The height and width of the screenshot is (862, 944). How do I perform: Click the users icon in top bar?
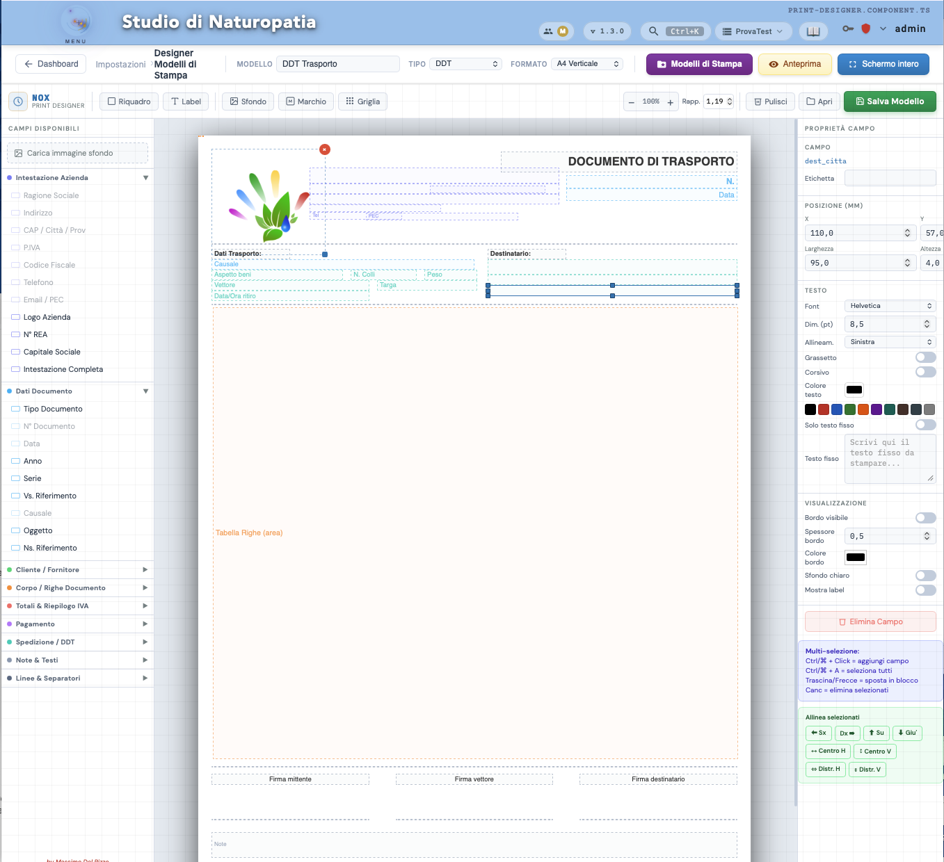(x=548, y=31)
